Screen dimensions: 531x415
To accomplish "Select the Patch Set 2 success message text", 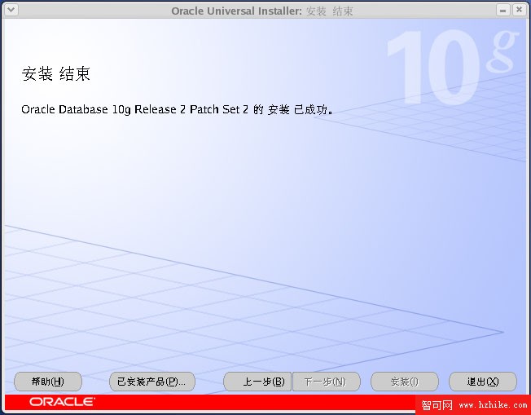I will [x=177, y=109].
